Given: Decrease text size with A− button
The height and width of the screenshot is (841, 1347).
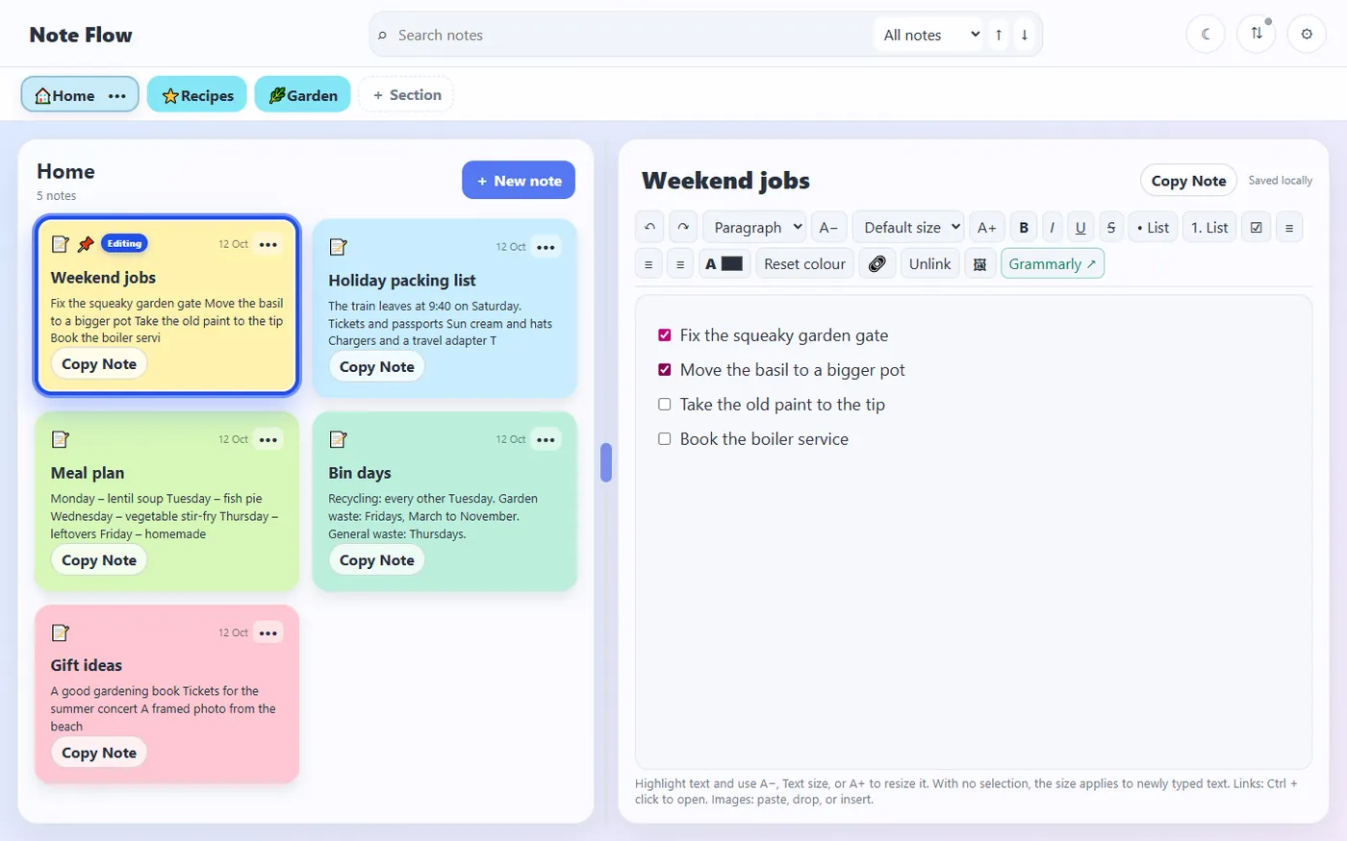Looking at the screenshot, I should 828,227.
